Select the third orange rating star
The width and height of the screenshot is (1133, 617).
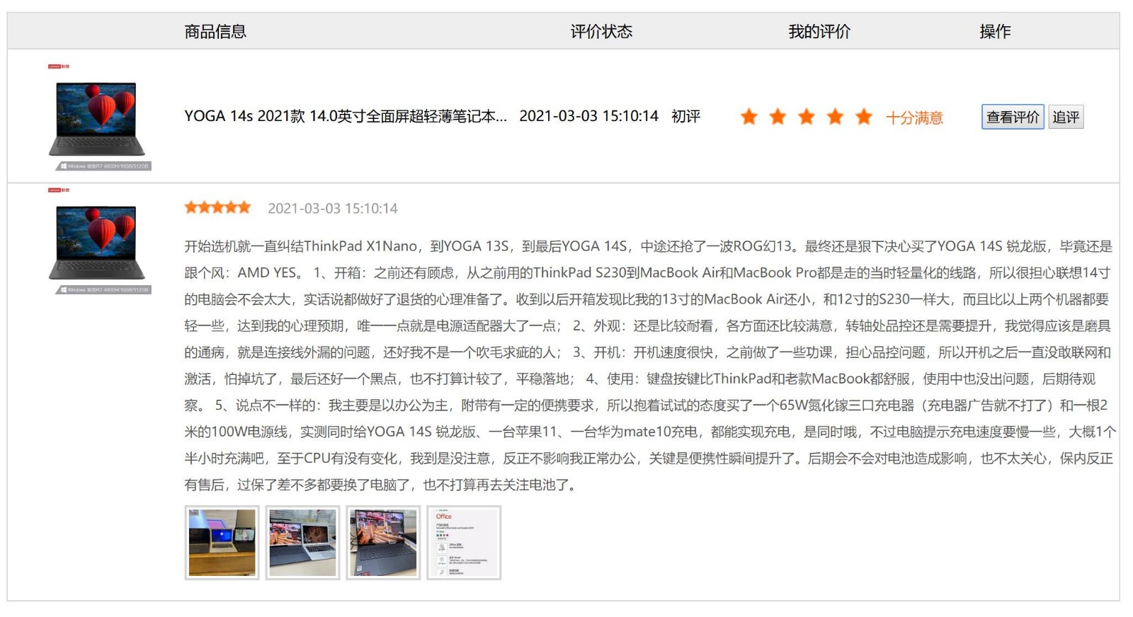tap(807, 117)
